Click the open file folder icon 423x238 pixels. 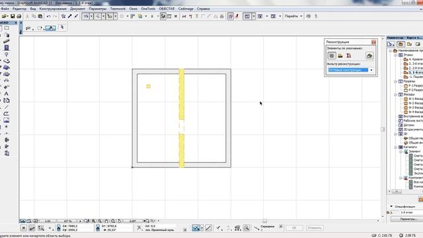(5, 16)
